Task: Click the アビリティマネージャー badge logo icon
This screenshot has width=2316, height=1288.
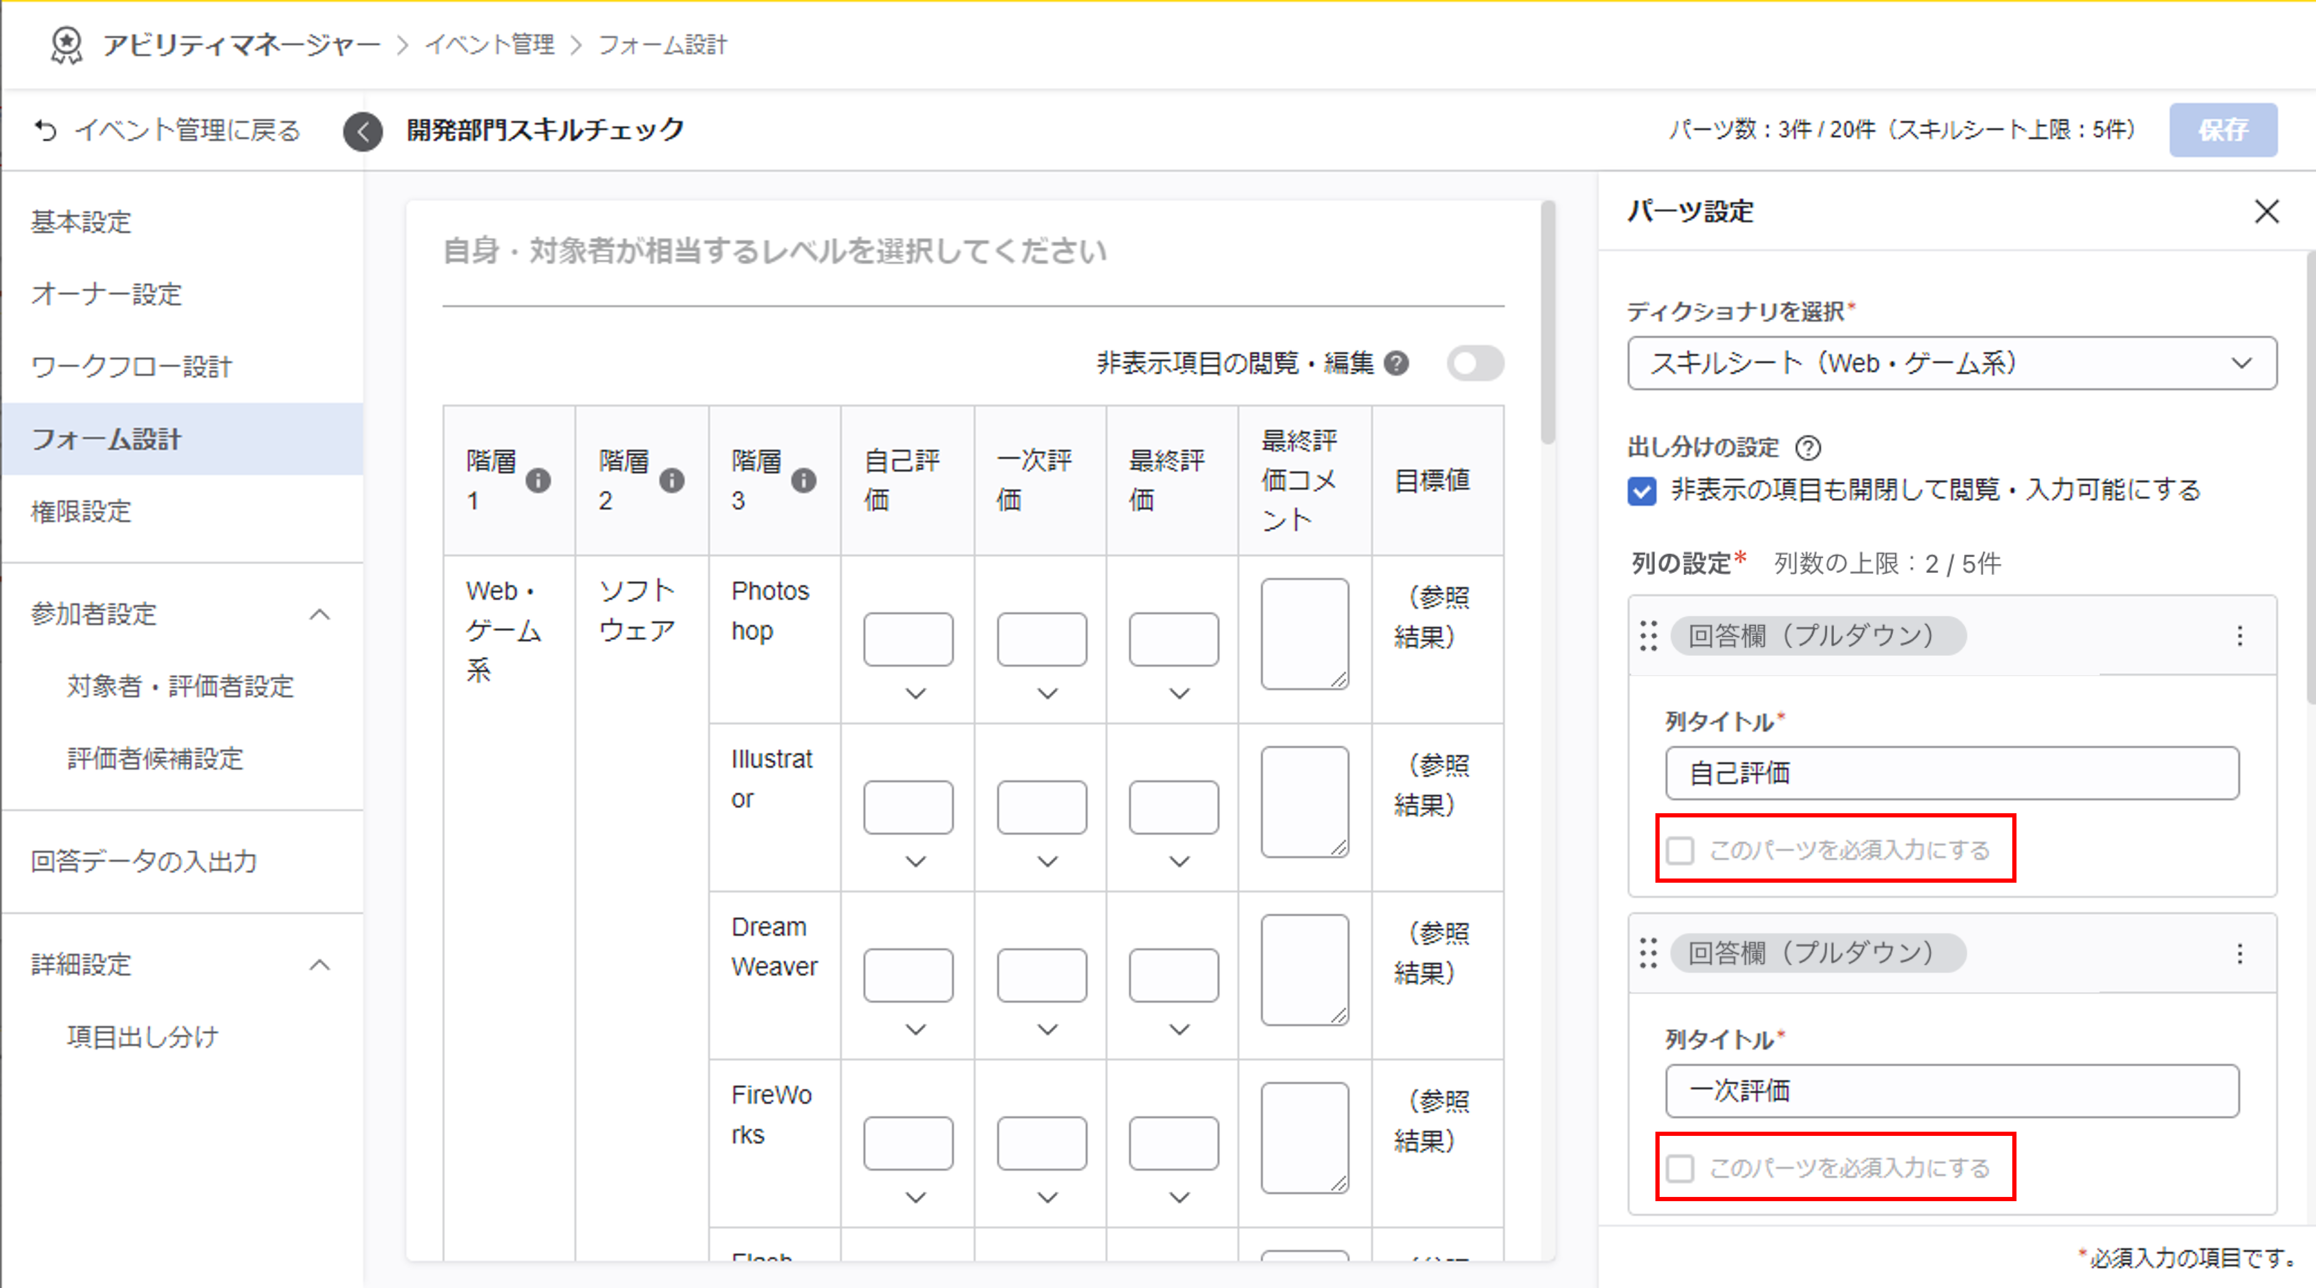Action: point(66,44)
